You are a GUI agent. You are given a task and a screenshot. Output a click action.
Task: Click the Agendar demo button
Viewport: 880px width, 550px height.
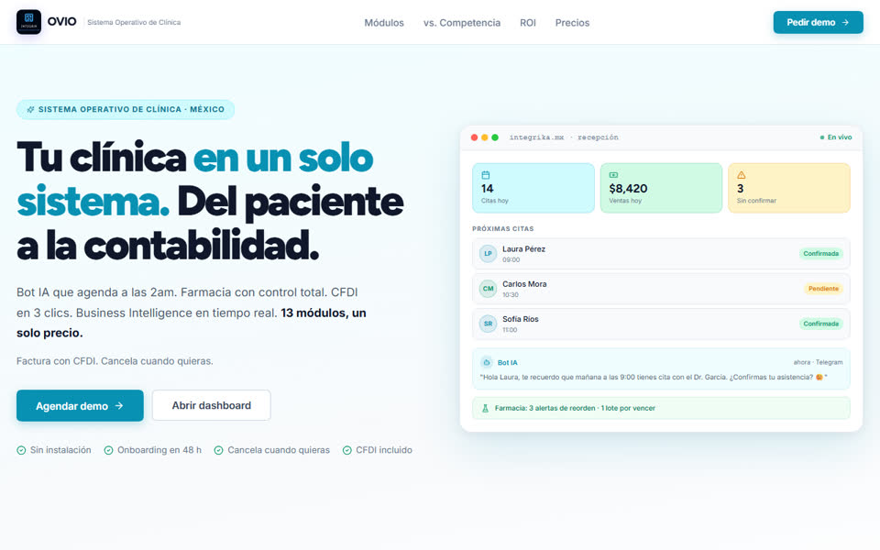[80, 406]
